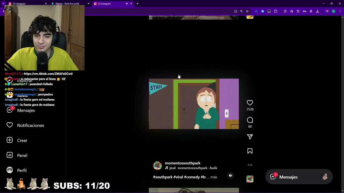
Task: Expand the tab search dropdown
Action: [x=3, y=4]
